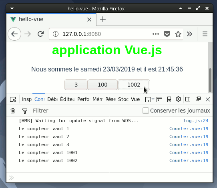The width and height of the screenshot is (217, 188).
Task: Click the keep-above arrow in title bar
Action: (181, 8)
